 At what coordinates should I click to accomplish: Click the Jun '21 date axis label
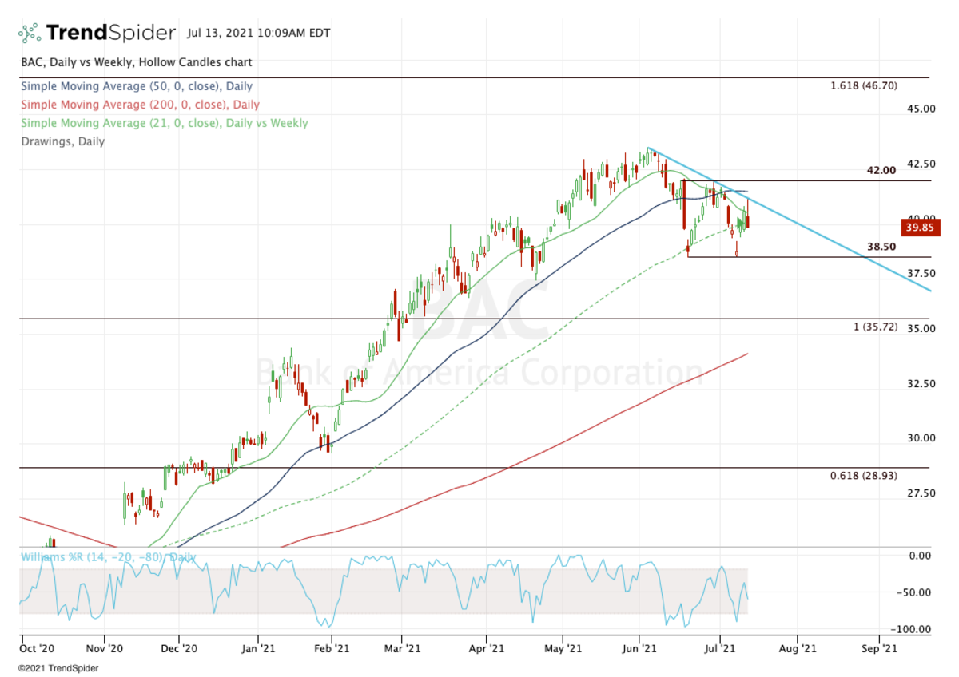[x=640, y=649]
